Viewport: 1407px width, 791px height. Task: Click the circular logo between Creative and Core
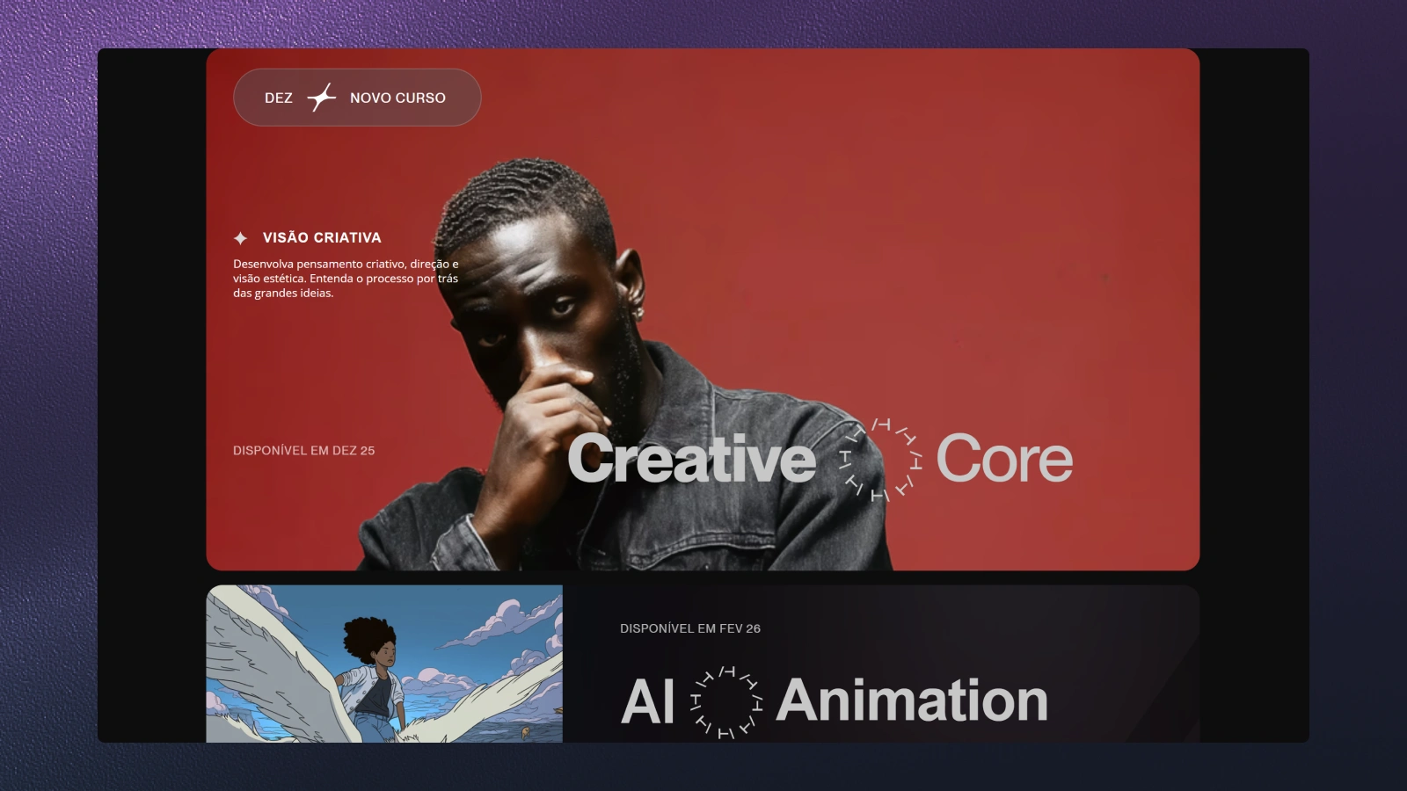[x=880, y=460]
